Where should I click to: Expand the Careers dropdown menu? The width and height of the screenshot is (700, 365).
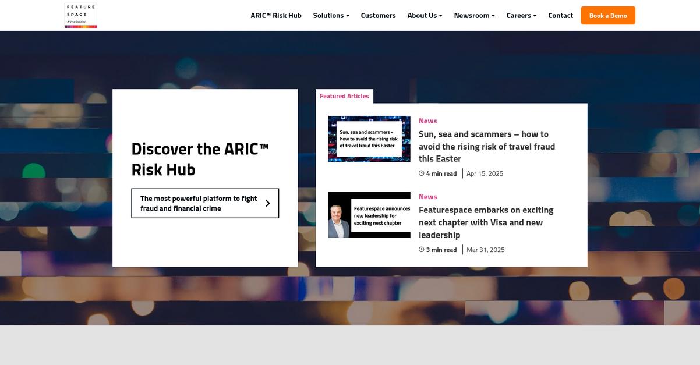(521, 16)
